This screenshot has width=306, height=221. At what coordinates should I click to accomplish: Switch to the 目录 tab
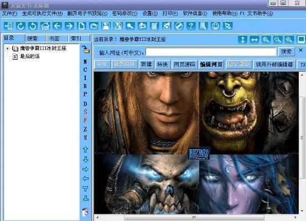(x=13, y=38)
